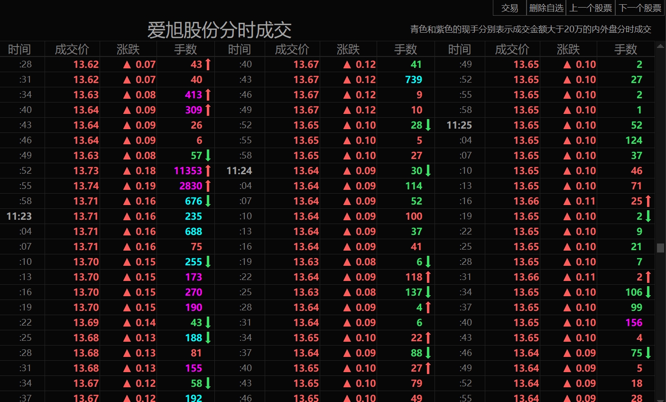666x402 pixels.
Task: Select the 676 volume cell
Action: tap(194, 201)
